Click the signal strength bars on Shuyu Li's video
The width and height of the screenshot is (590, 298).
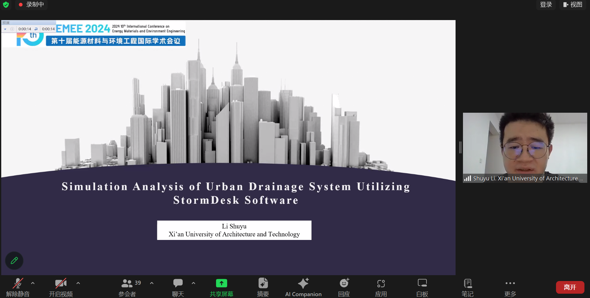click(468, 178)
